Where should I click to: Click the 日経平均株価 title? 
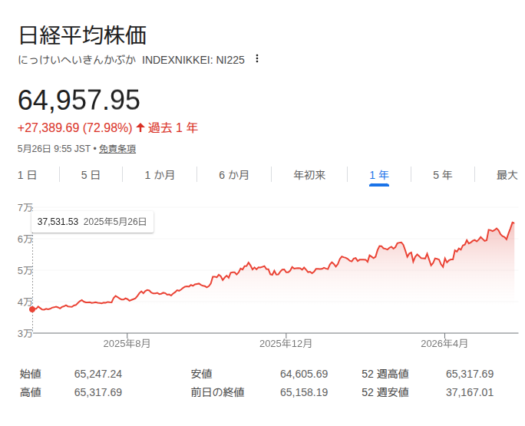coord(82,35)
